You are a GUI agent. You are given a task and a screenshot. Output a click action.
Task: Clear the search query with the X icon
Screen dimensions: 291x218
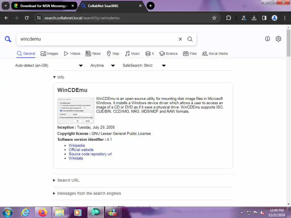[x=180, y=39]
